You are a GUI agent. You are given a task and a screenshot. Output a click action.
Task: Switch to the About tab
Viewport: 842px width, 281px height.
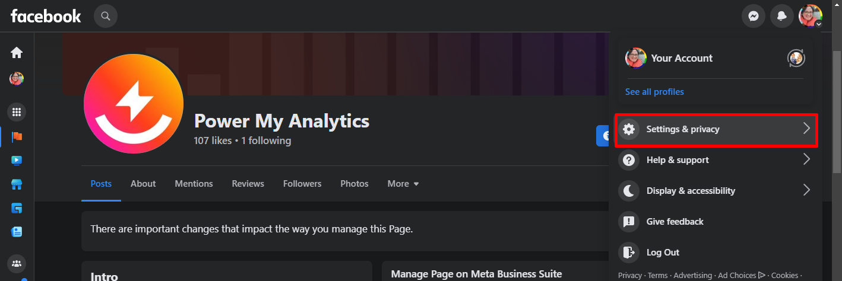143,184
